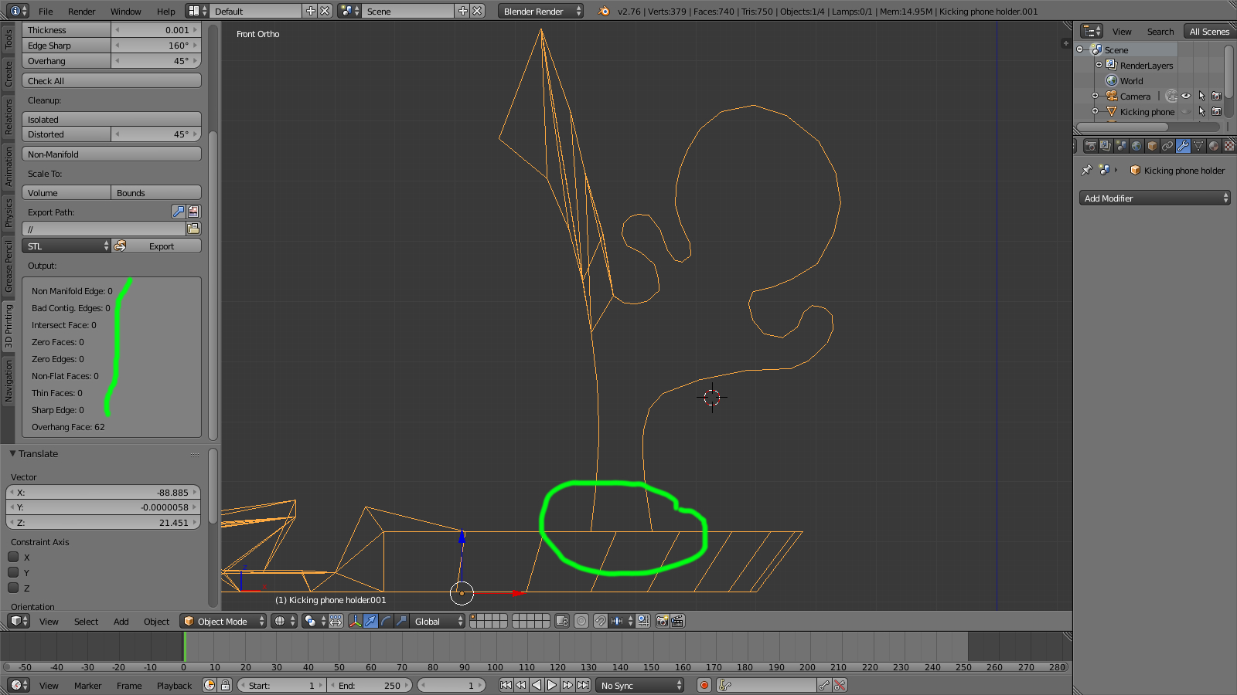Open the Object Mode dropdown
Viewport: 1237px width, 695px height.
(x=223, y=621)
